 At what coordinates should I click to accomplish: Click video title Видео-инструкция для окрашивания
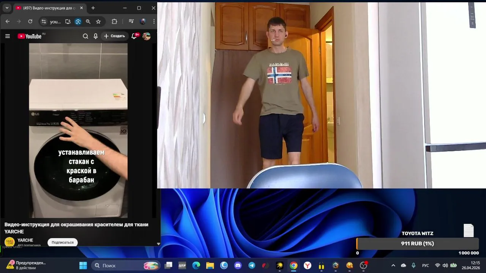tap(76, 228)
